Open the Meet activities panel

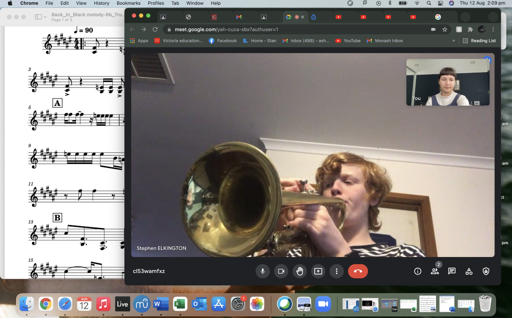(468, 271)
